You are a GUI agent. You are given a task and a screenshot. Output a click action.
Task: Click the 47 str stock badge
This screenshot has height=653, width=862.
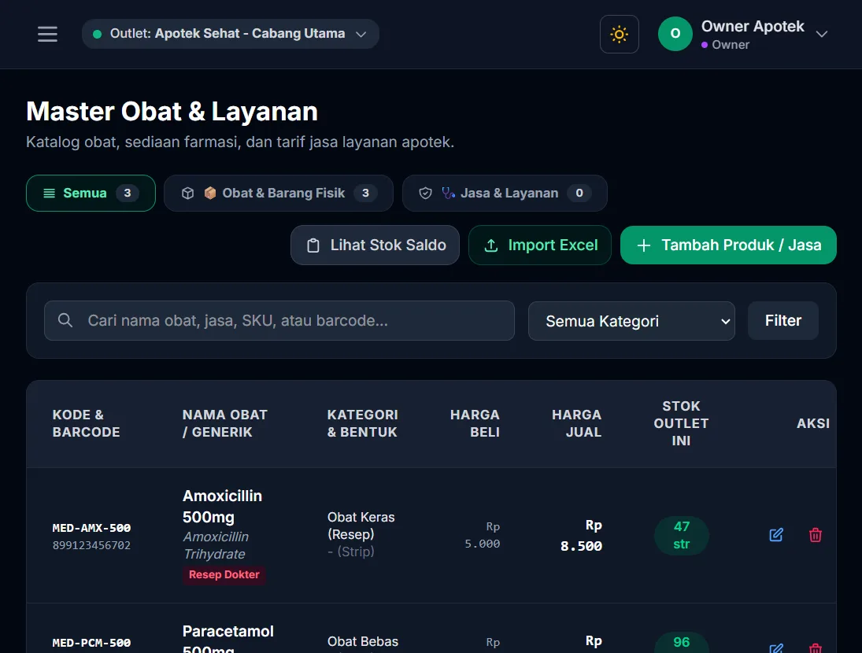681,536
